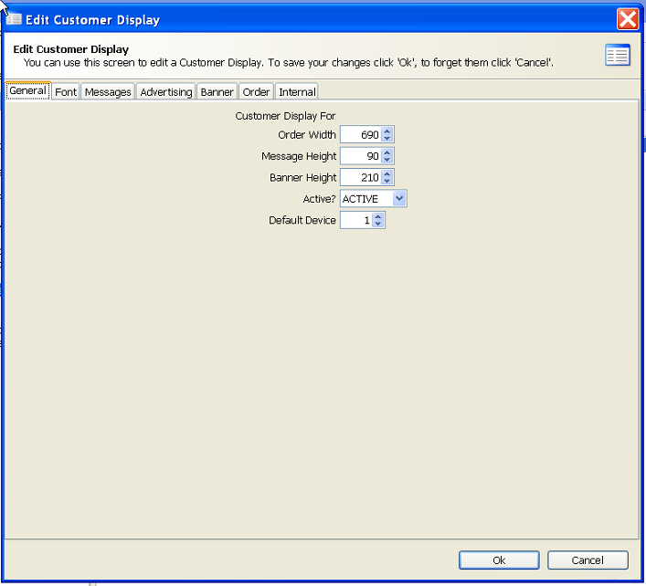Open the Font tab
Screen dimensions: 646x586
[x=66, y=92]
